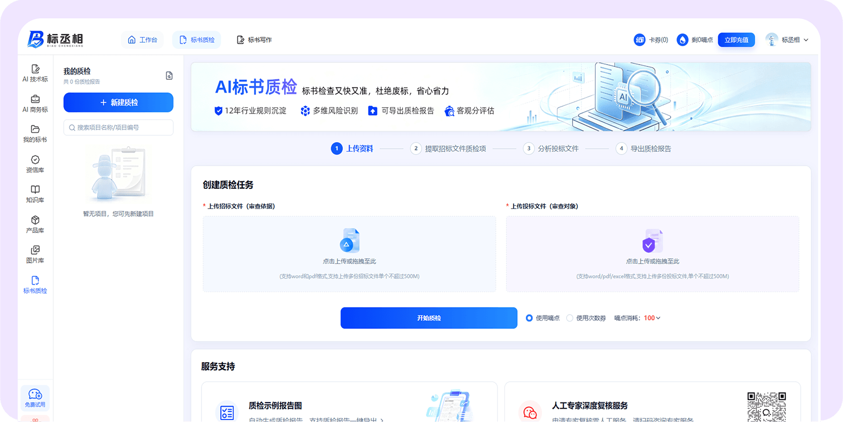Click the QR code thumbnail

[766, 406]
